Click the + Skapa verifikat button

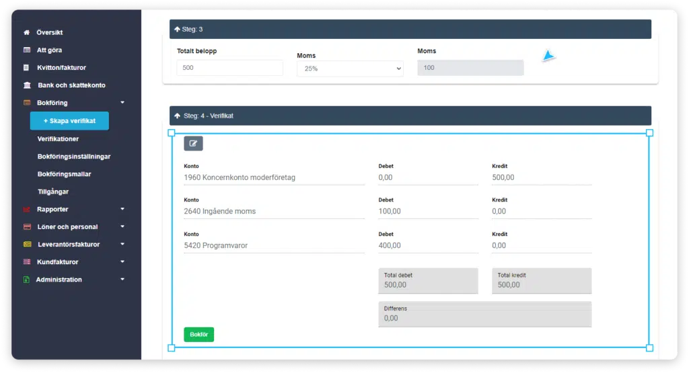69,121
